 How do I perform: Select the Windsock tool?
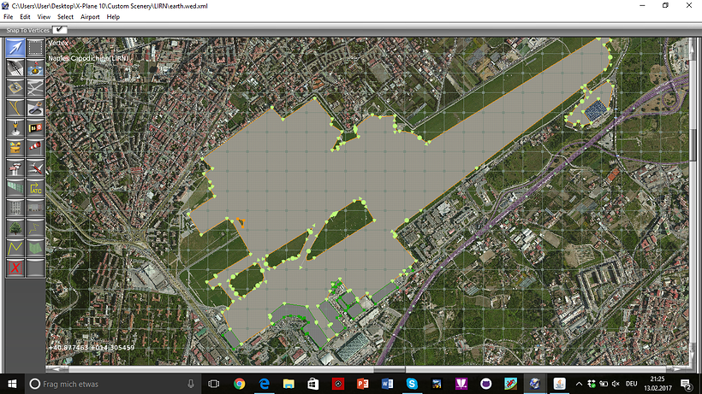point(35,148)
